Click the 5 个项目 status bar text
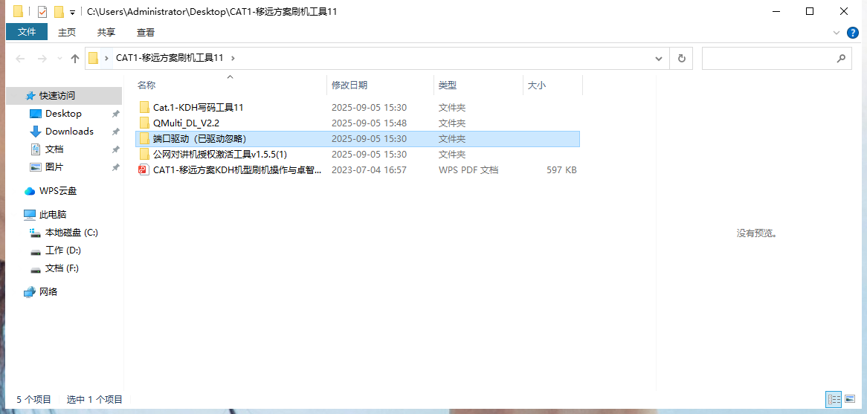The image size is (867, 414). pos(34,399)
